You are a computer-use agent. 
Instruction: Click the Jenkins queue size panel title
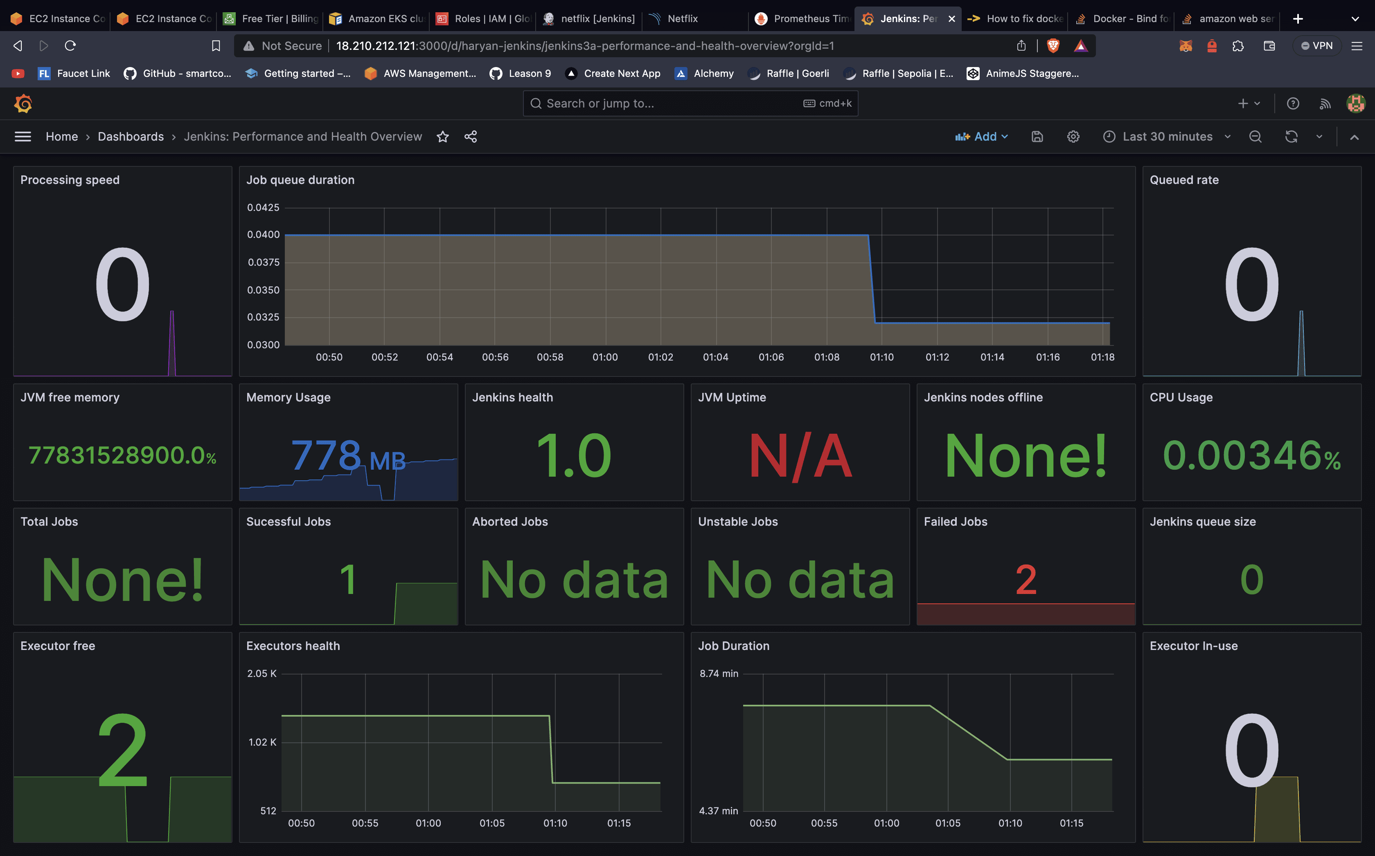[x=1203, y=522]
